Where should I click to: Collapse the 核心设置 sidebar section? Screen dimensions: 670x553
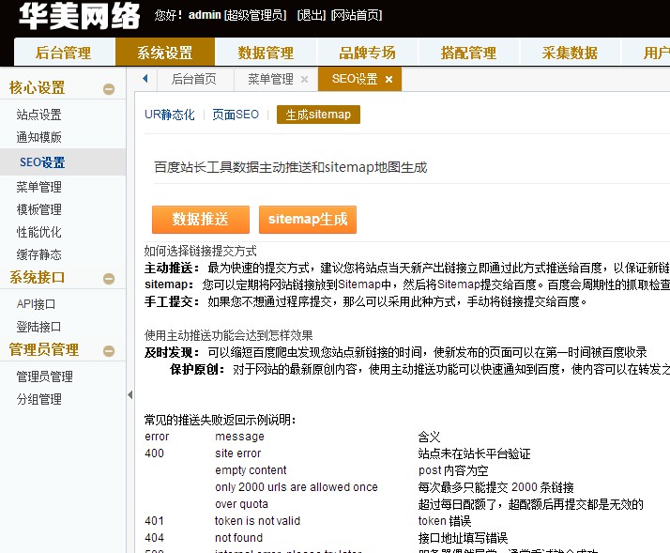[x=109, y=89]
